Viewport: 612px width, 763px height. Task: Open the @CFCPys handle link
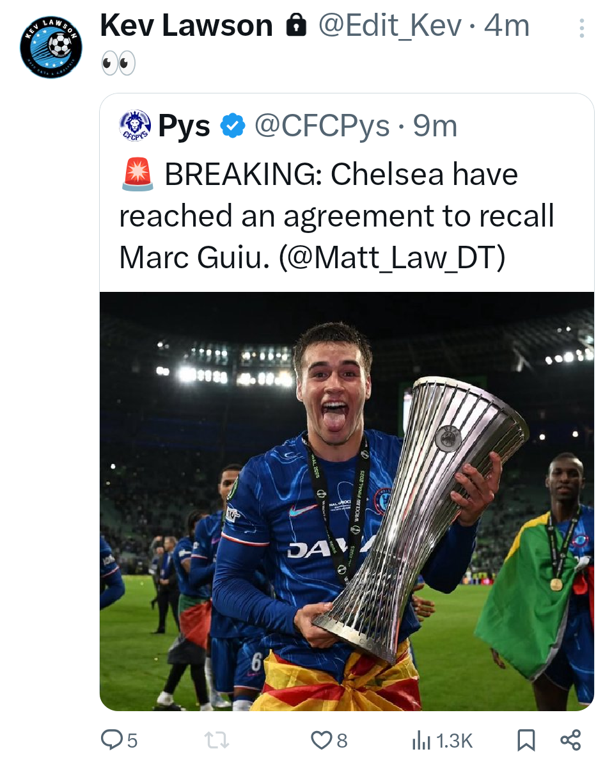point(322,126)
